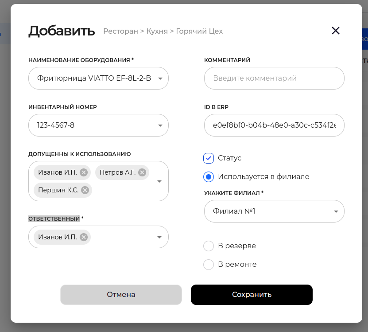The height and width of the screenshot is (332, 368).
Task: Open the Ответственный dropdown arrow
Action: (x=160, y=237)
